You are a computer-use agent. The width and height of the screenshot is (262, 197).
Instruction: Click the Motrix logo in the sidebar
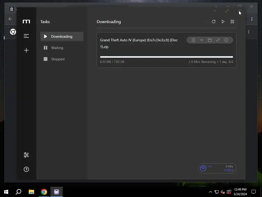[x=26, y=22]
